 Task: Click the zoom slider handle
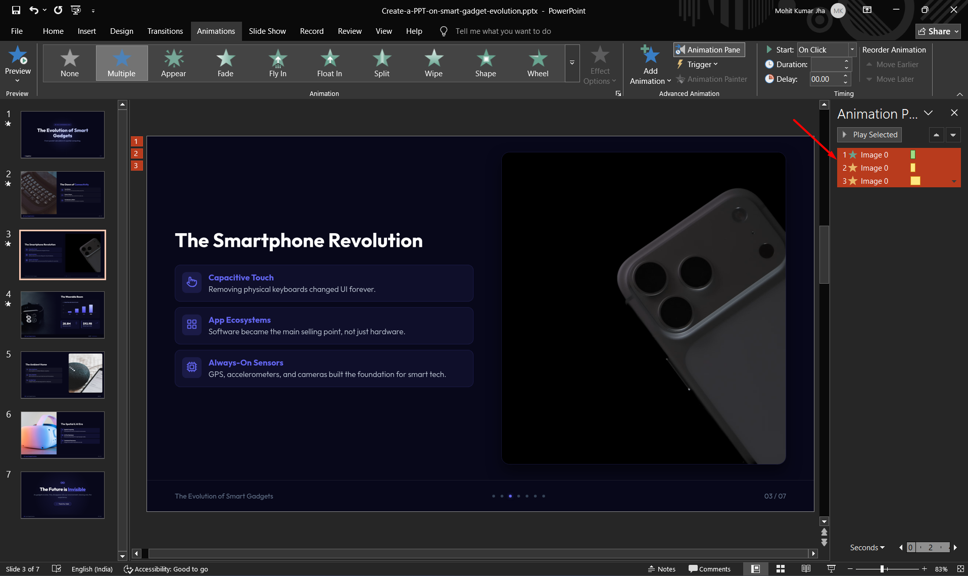click(882, 569)
